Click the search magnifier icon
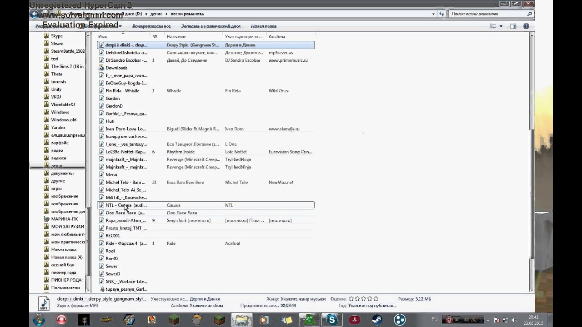582x327 pixels. click(529, 14)
